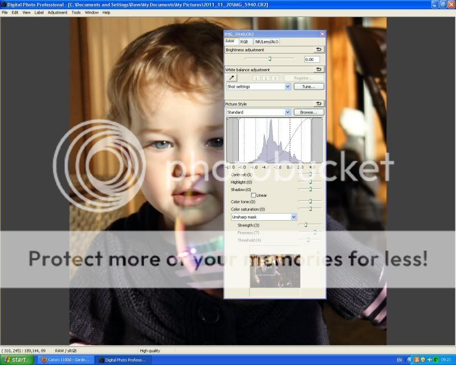Image resolution: width=456 pixels, height=365 pixels.
Task: Click the Tune... button
Action: point(308,87)
